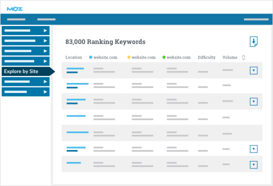
Task: Select the Explore by Site menu item
Action: (x=28, y=71)
